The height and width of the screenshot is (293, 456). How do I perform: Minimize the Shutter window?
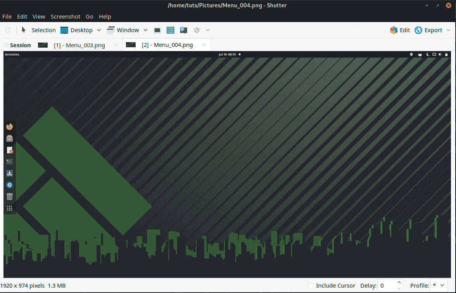427,5
